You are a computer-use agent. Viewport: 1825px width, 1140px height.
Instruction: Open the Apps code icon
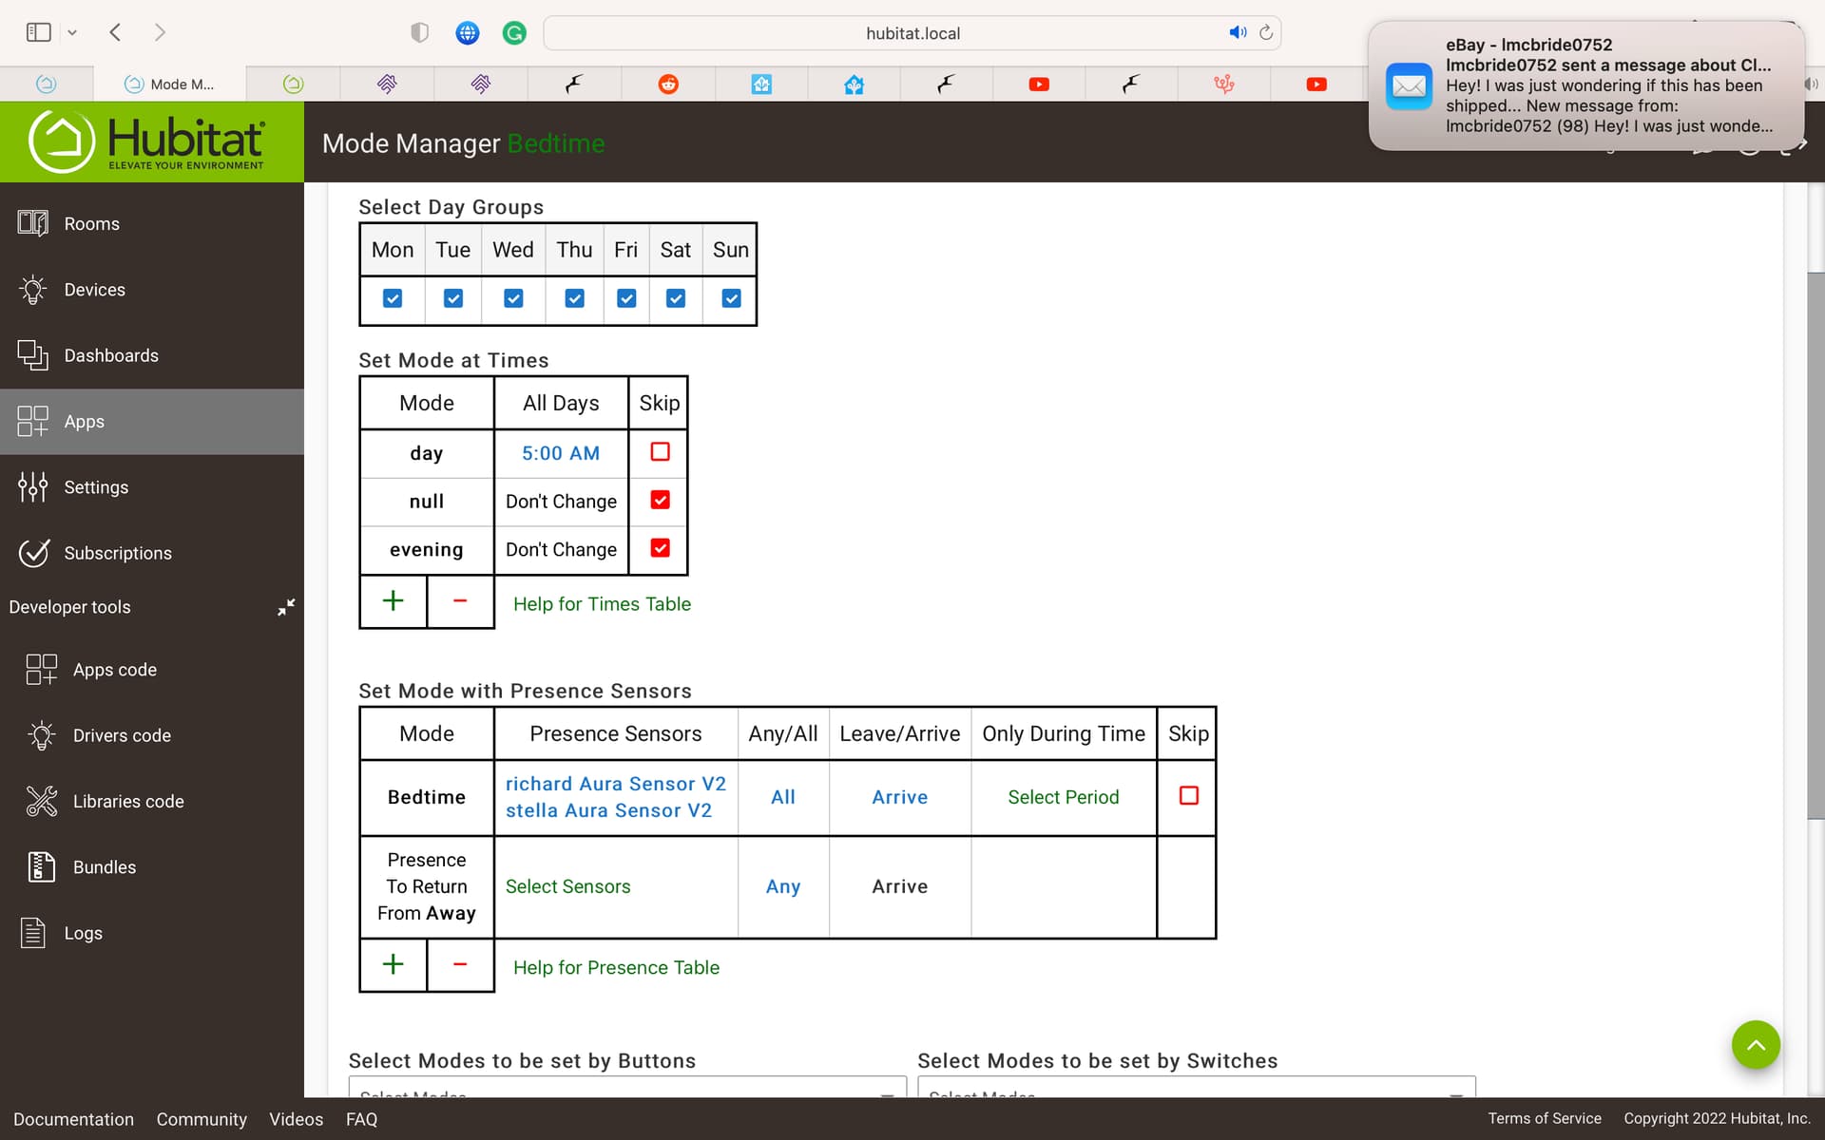click(41, 670)
